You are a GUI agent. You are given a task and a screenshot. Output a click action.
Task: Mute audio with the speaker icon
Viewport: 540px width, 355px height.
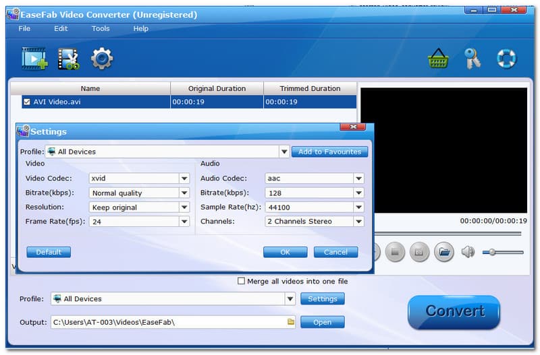click(468, 252)
